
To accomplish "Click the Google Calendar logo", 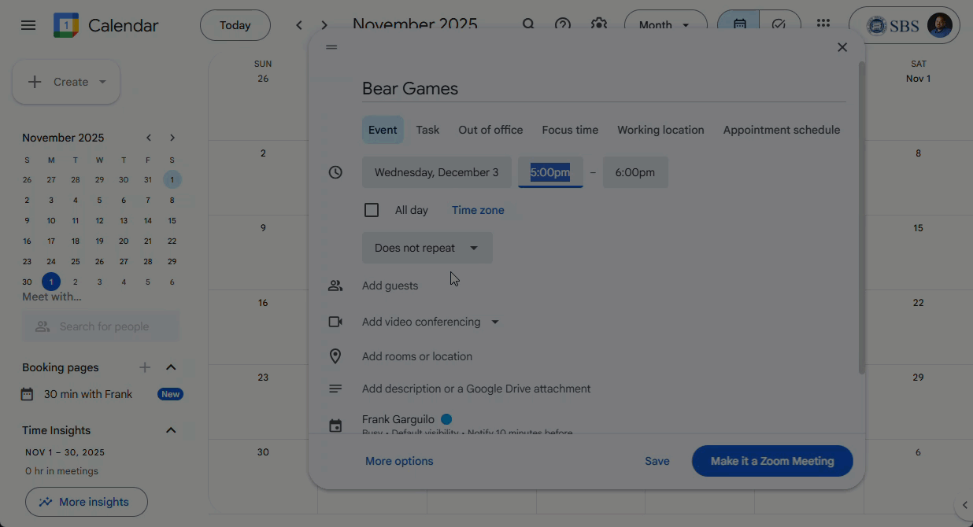I will click(x=66, y=25).
